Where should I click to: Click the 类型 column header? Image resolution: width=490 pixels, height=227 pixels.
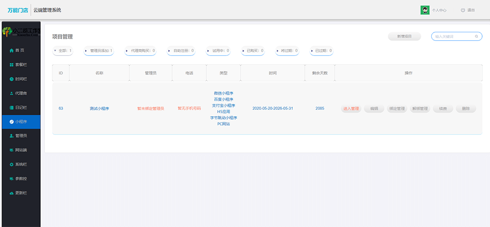point(223,73)
